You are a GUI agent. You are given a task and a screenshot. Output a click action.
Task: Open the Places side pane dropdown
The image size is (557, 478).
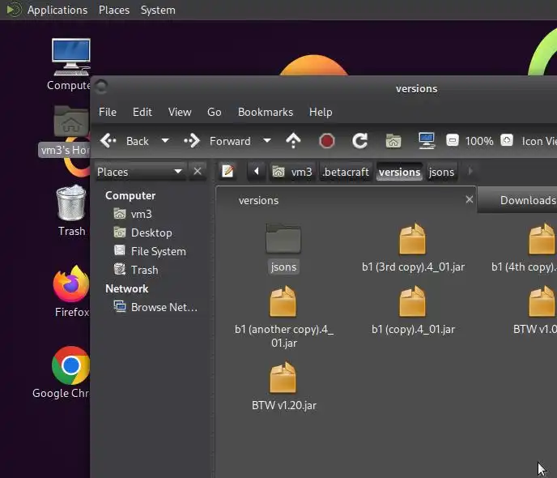140,172
